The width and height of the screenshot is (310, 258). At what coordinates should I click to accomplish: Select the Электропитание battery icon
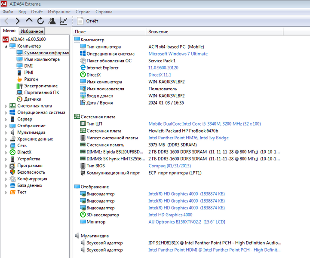coord(20,86)
